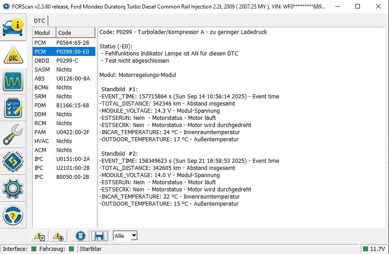Open the chip module configuration section
The image size is (389, 254).
pos(13,162)
